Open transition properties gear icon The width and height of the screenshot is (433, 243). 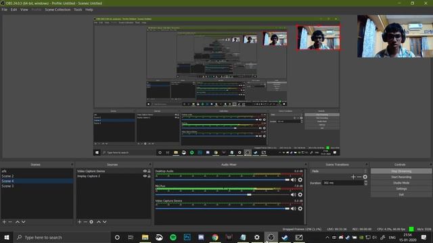[365, 177]
